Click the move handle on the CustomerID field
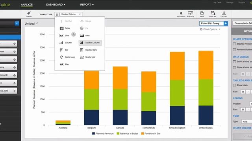252x141 pixels. 15,75
